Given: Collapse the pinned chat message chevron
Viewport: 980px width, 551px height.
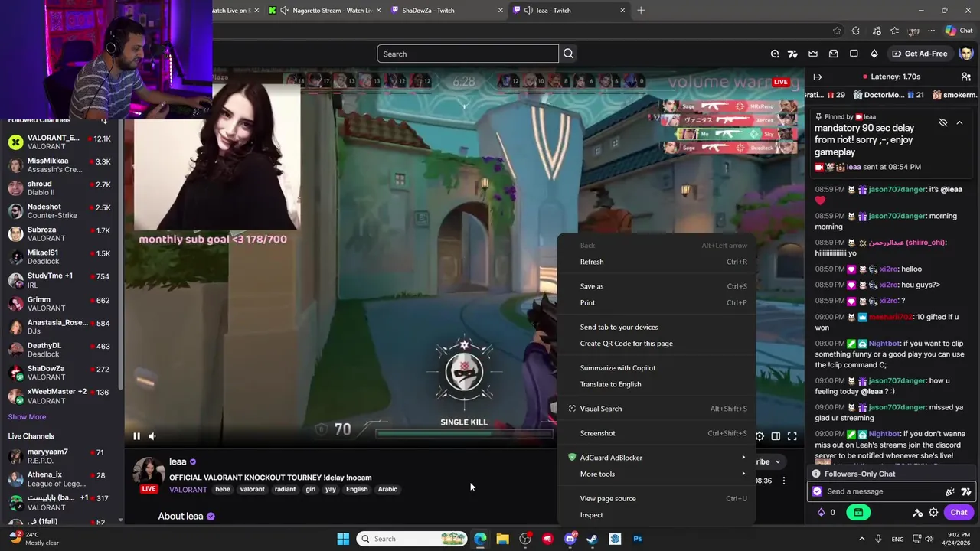Looking at the screenshot, I should tap(959, 122).
